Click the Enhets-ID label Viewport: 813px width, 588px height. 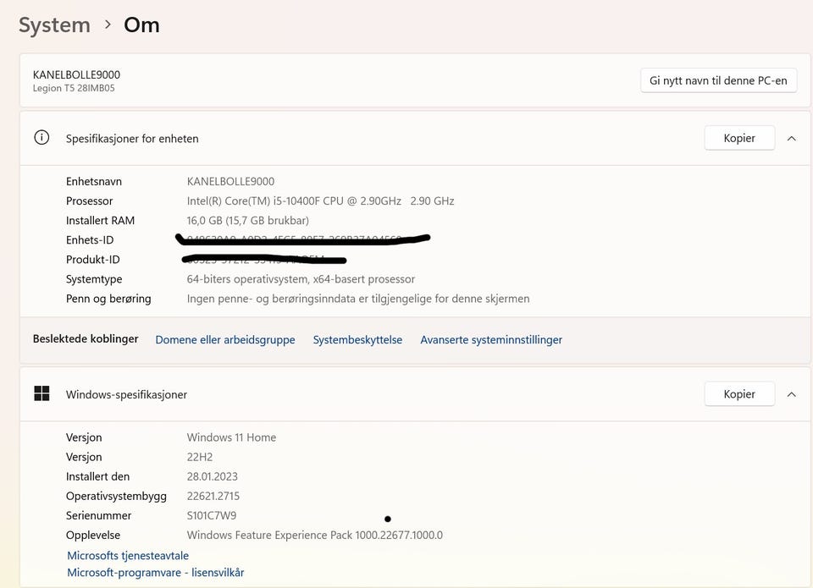90,240
